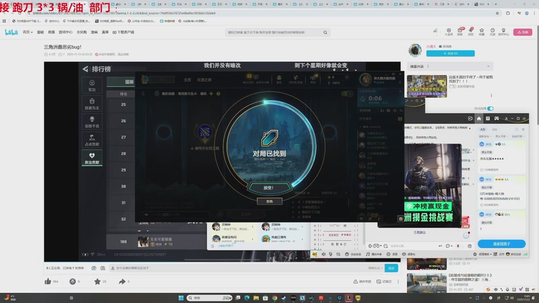This screenshot has width=539, height=303.
Task: Open the 直播 nav item
Action: click(51, 32)
